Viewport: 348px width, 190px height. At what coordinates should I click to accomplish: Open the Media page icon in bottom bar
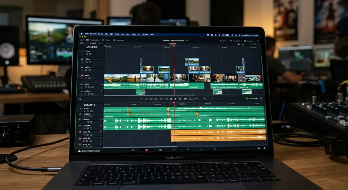point(133,150)
